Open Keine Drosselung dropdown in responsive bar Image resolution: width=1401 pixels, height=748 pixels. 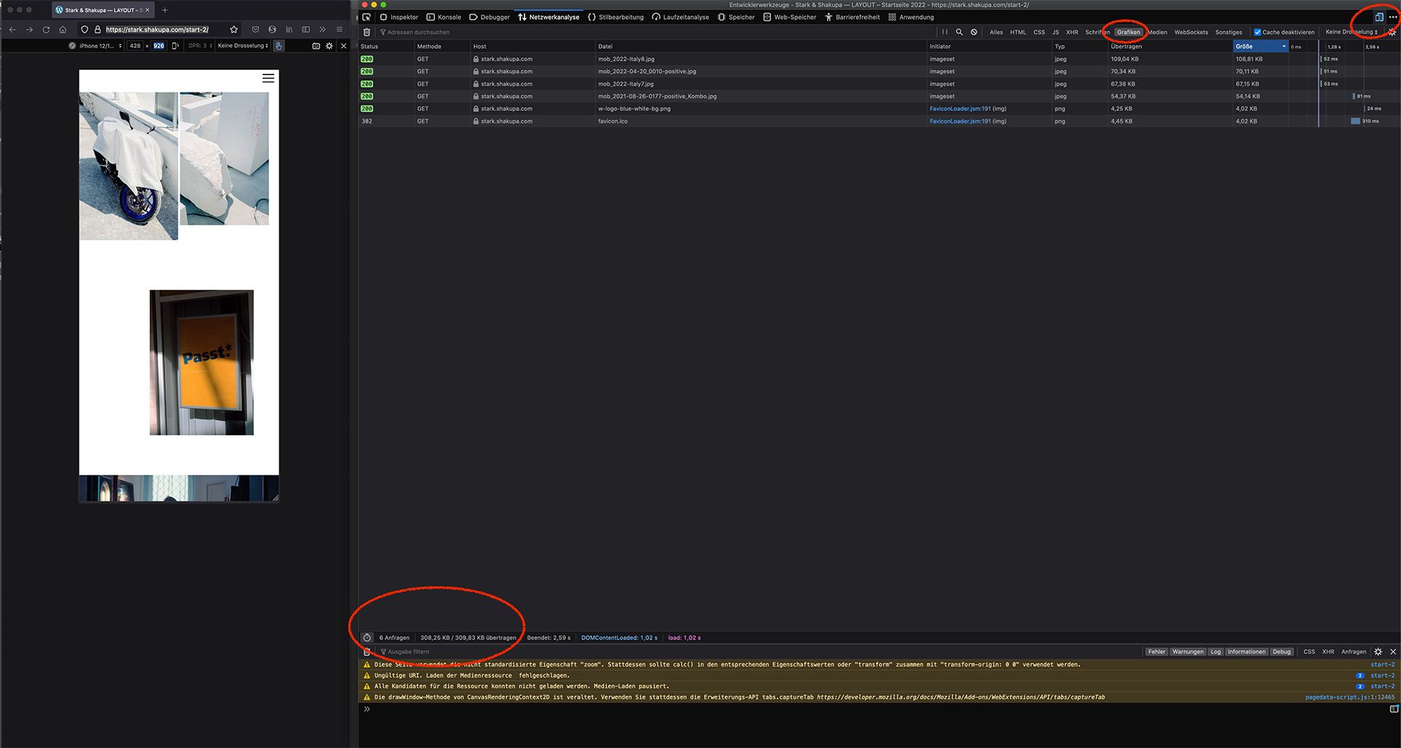point(243,46)
